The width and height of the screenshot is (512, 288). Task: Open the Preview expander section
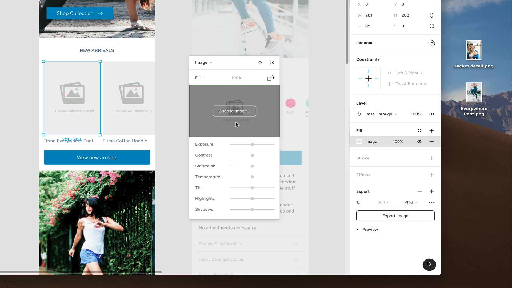pyautogui.click(x=358, y=229)
